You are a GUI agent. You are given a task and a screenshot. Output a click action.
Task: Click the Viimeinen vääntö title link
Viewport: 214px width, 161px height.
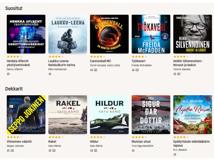pos(19,142)
